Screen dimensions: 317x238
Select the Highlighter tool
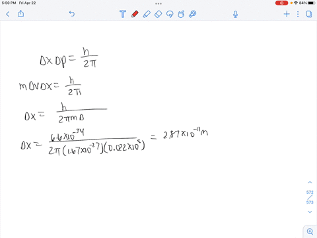(x=147, y=14)
